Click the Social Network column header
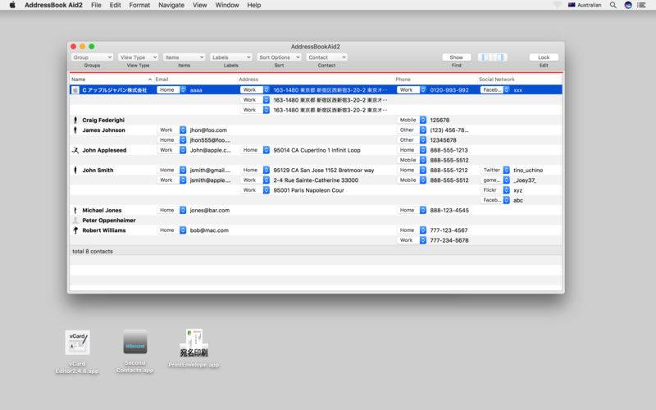656x410 pixels. pyautogui.click(x=520, y=80)
